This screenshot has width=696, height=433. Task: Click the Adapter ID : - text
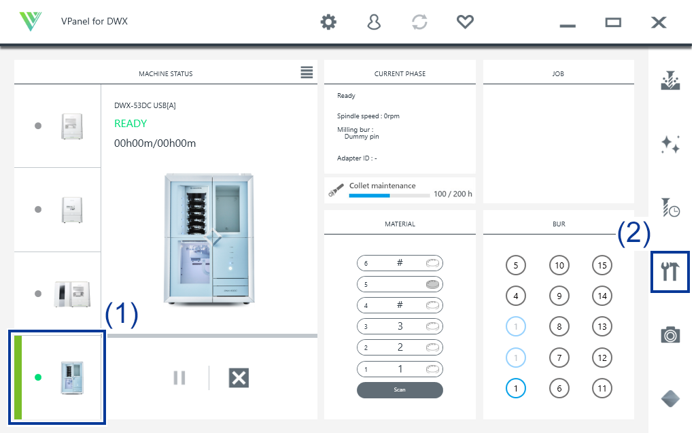click(x=357, y=158)
